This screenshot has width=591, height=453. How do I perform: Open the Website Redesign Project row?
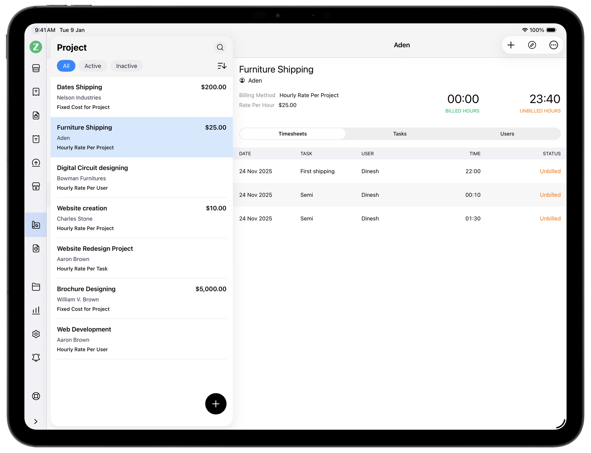tap(141, 258)
